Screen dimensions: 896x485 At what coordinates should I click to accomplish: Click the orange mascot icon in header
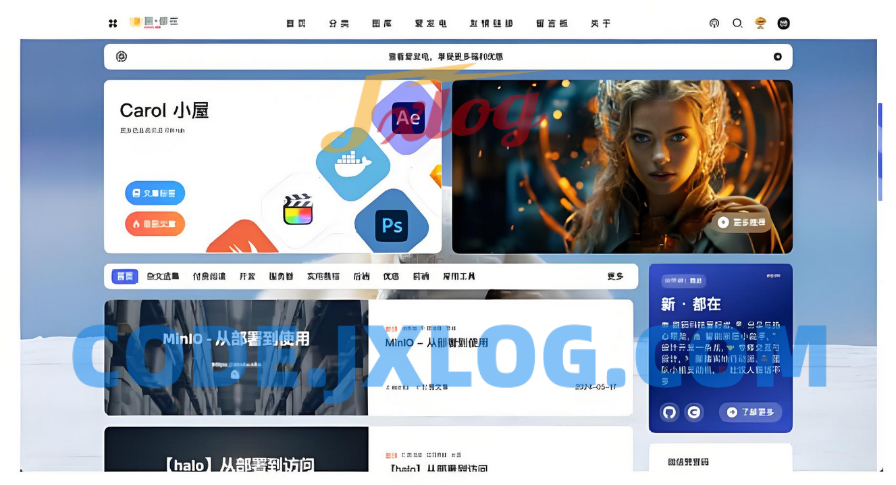pyautogui.click(x=760, y=24)
